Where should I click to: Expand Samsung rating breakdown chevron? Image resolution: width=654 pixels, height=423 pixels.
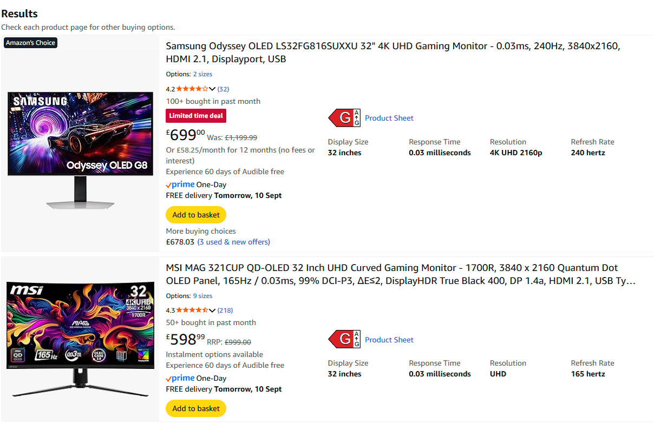[212, 89]
